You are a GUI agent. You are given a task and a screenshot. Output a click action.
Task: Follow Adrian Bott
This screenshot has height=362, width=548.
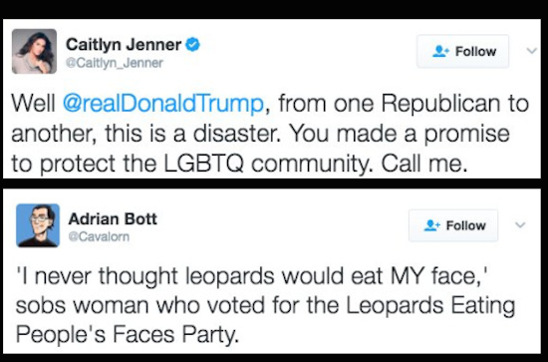[x=453, y=225]
